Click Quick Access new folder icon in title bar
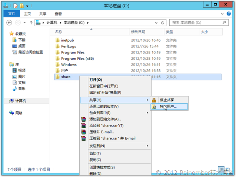Screen dimensions: 236x177 tap(21, 6)
